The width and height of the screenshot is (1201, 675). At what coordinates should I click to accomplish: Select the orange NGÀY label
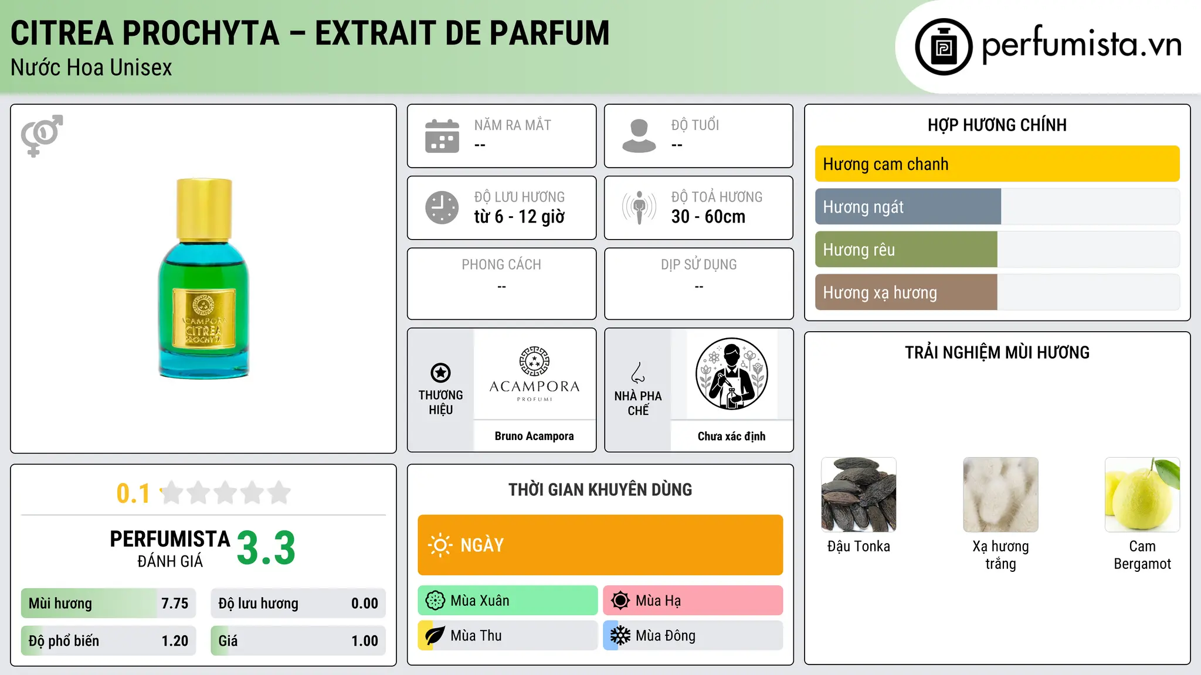click(x=482, y=545)
